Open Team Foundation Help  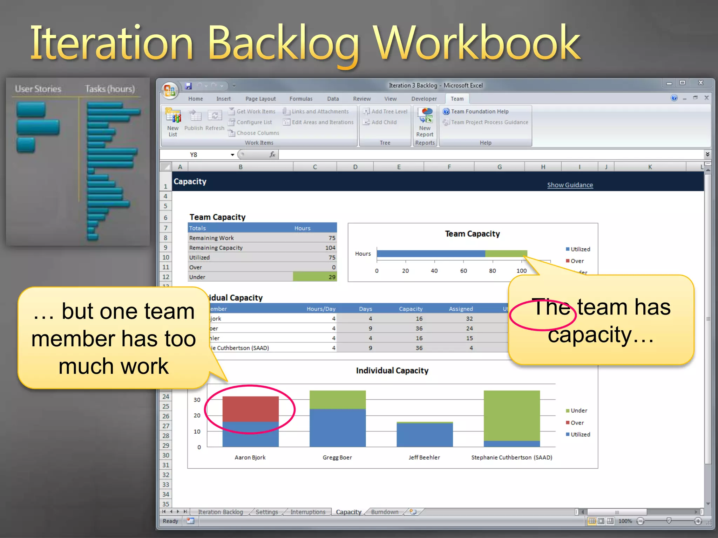pos(476,111)
